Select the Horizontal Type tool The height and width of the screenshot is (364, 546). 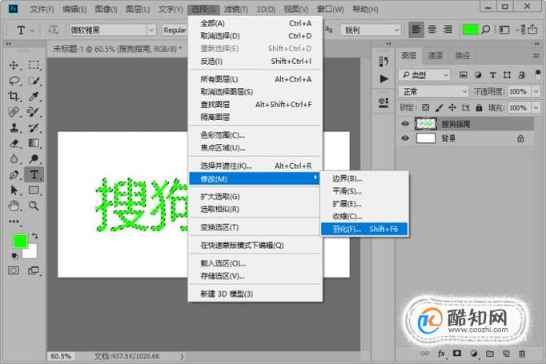[x=34, y=174]
